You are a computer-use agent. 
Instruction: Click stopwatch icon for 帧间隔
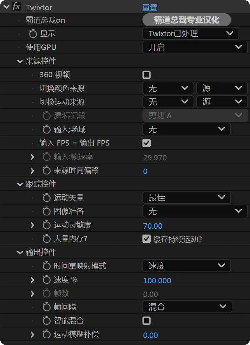46,307
